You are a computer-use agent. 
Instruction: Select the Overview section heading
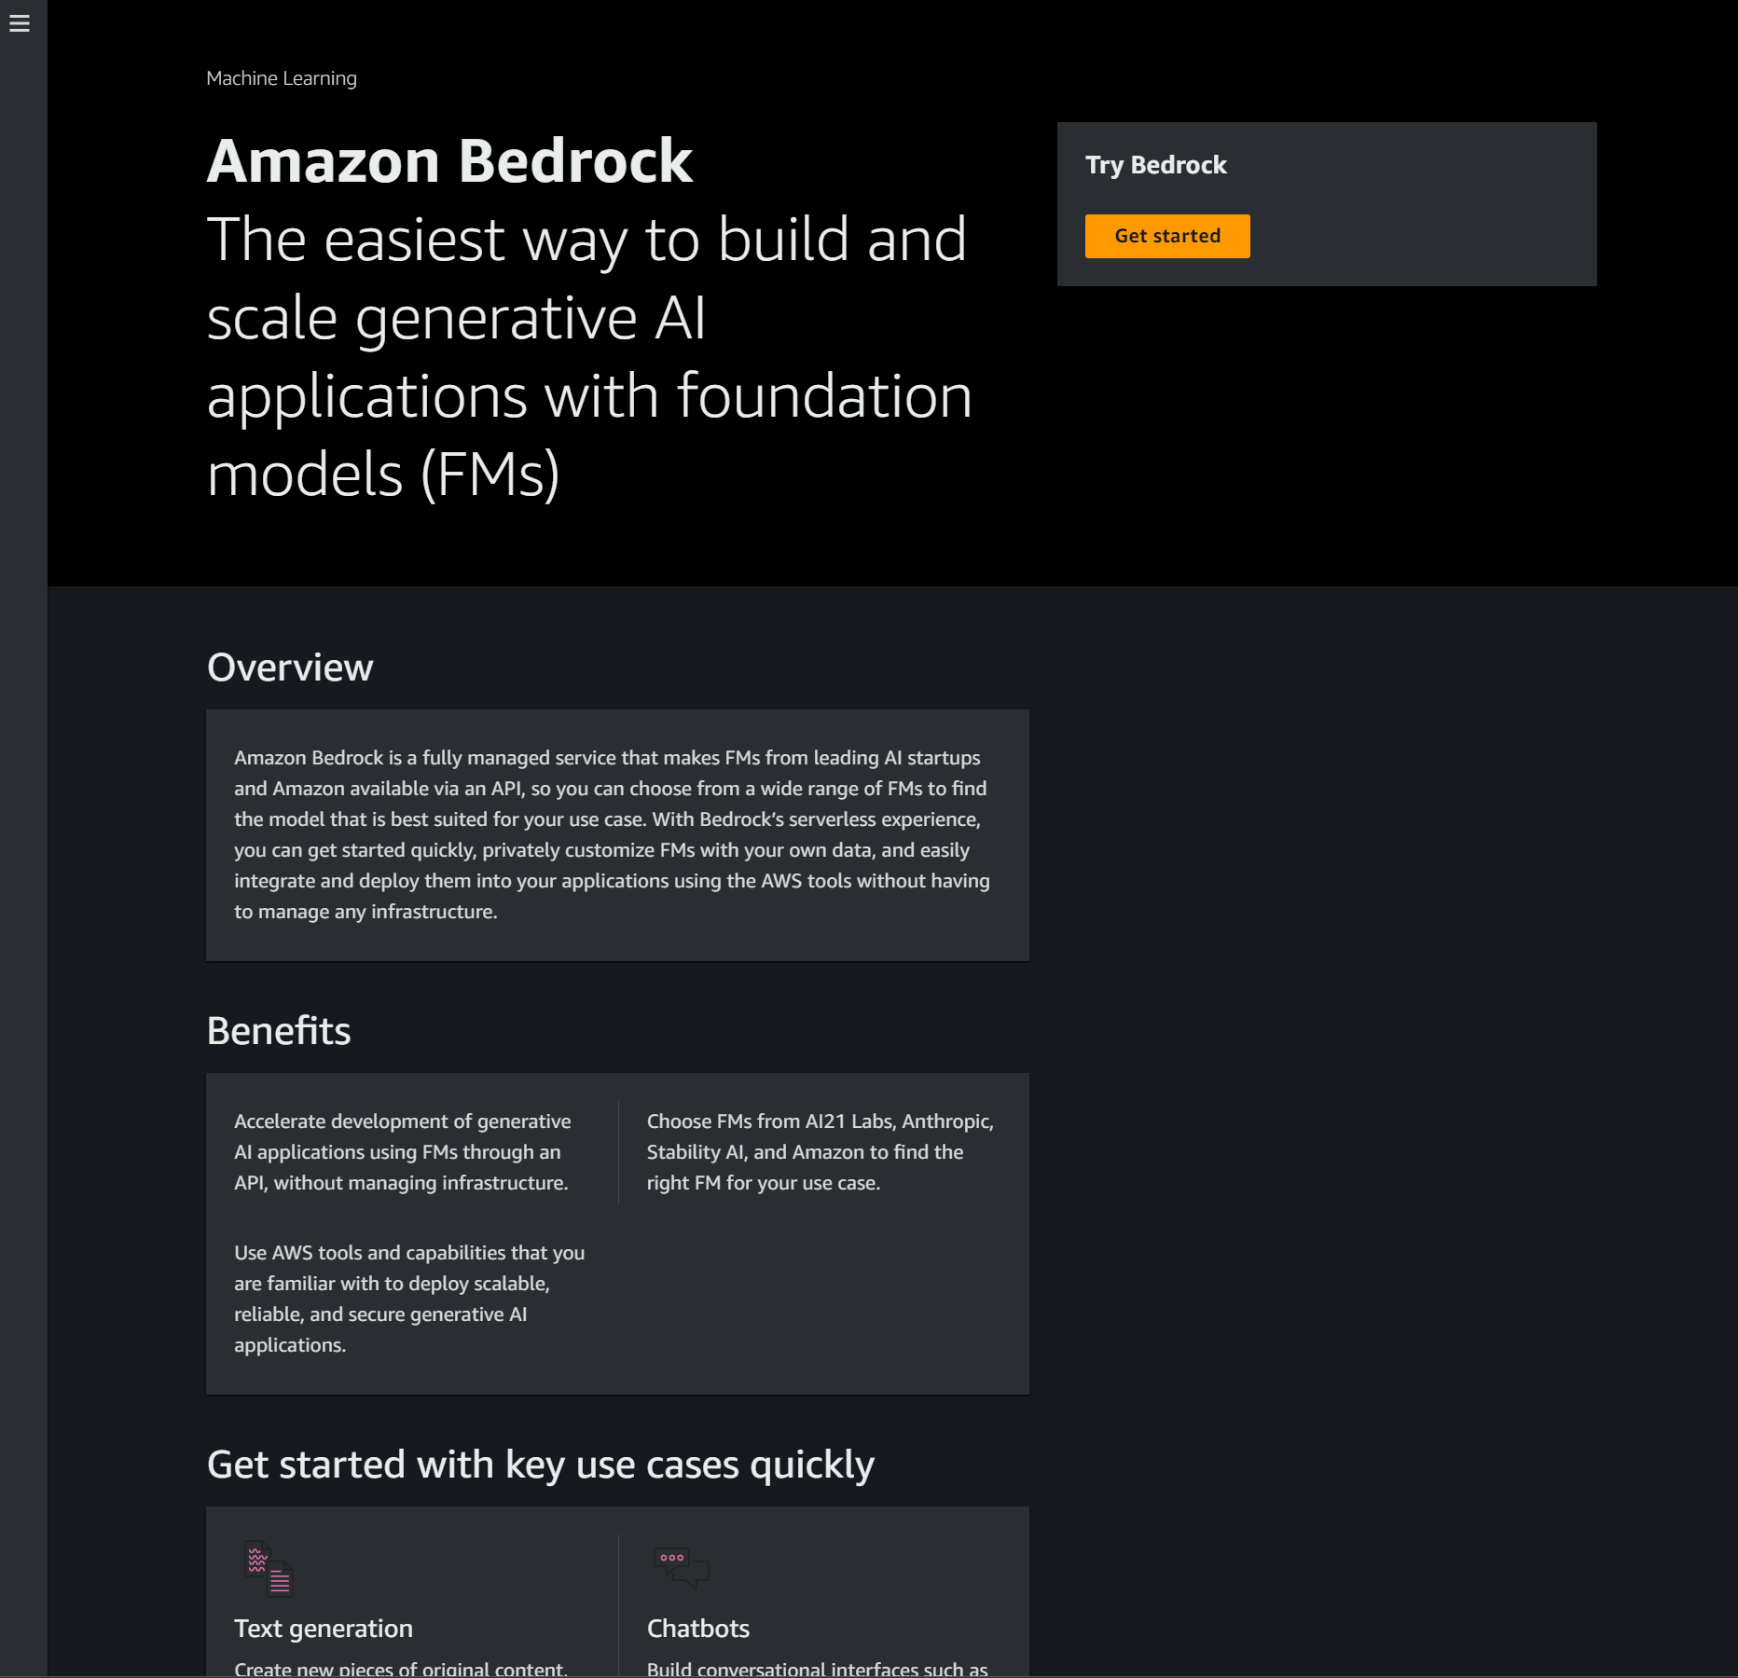pos(289,667)
